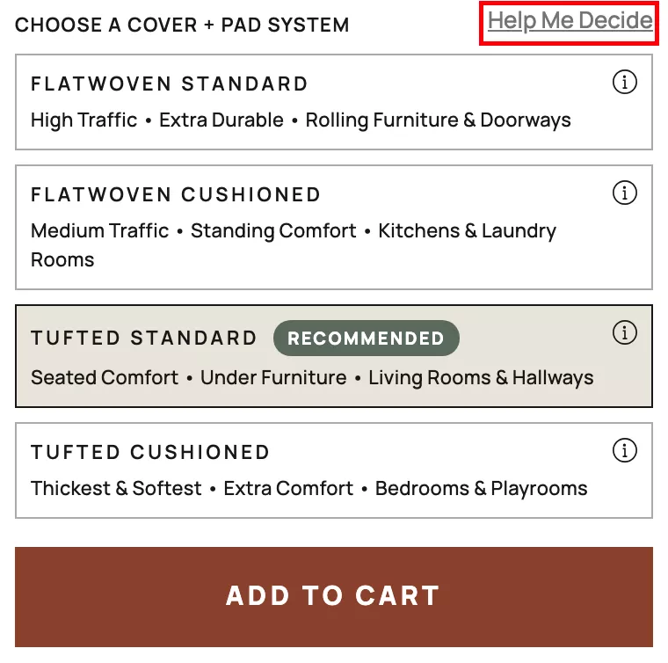Click the Flatwoven Cushioned info icon
The image size is (668, 663).
[624, 193]
